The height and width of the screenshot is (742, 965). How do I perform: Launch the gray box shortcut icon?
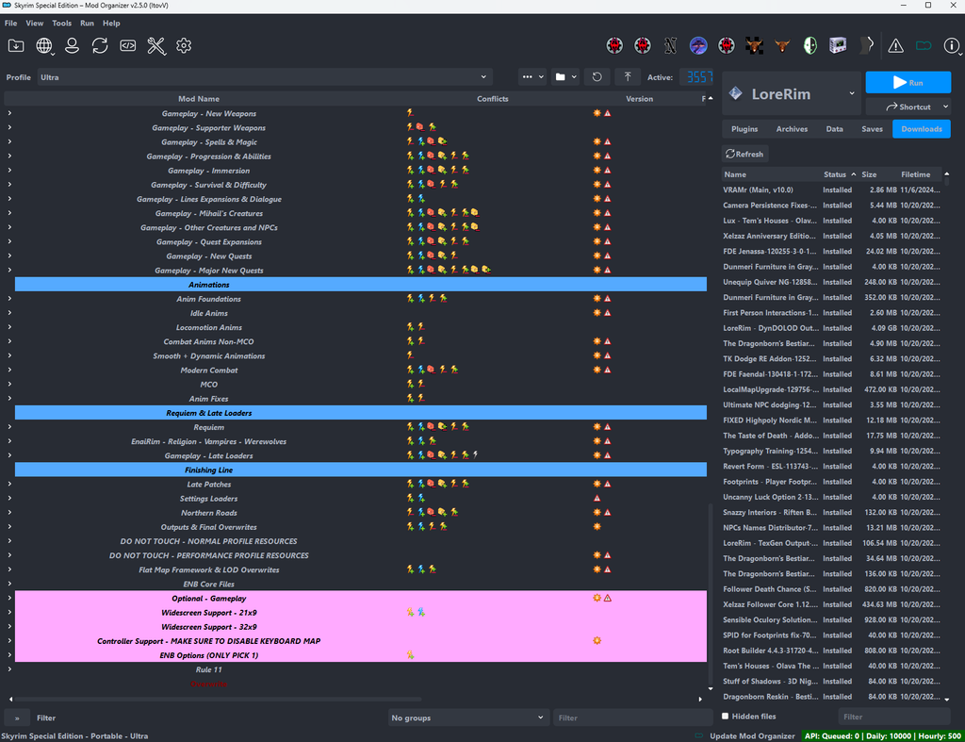click(838, 45)
